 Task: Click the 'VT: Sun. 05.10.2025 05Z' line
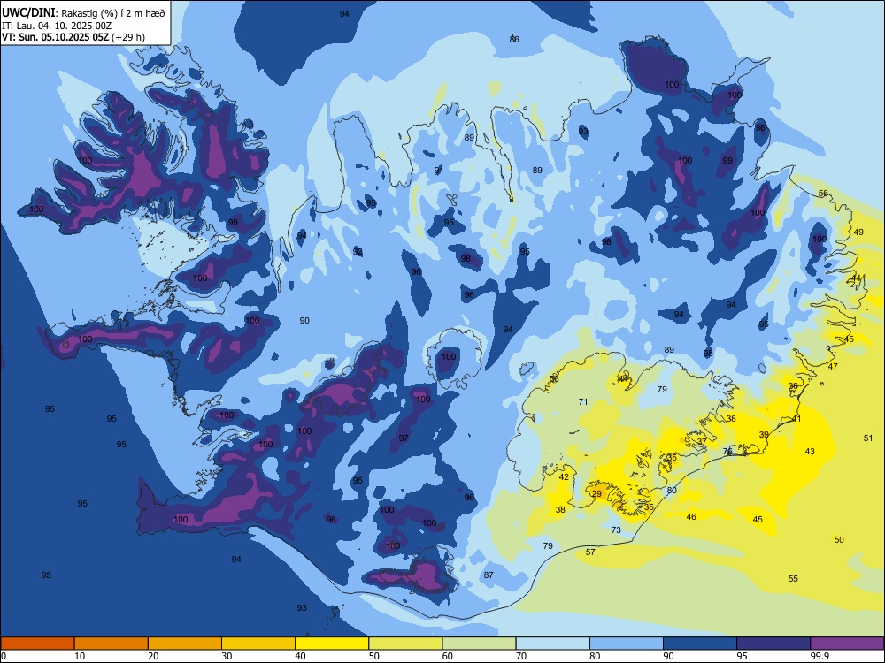[56, 37]
